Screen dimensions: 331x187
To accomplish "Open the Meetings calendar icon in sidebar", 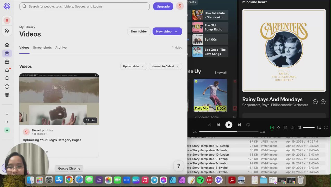I will 7,62.
